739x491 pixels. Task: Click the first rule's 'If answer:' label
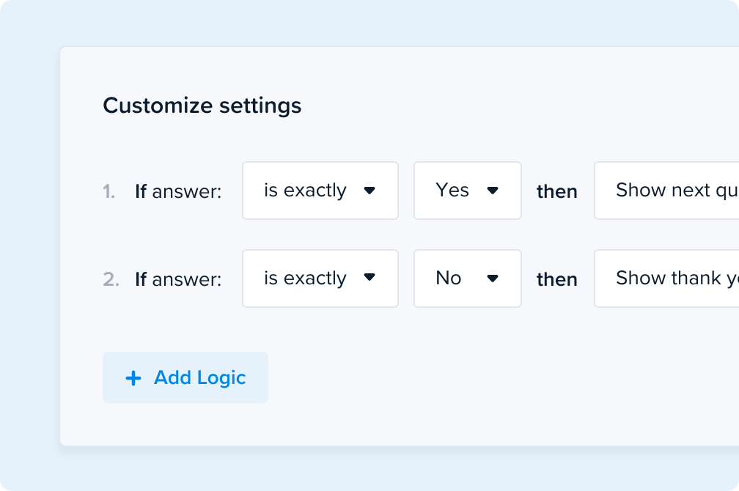pyautogui.click(x=178, y=192)
